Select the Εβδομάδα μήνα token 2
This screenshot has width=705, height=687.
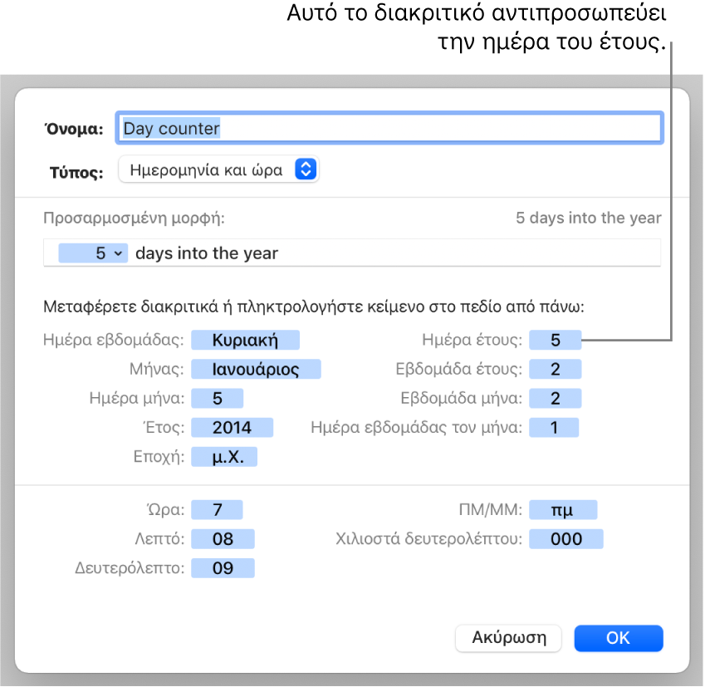pos(556,398)
